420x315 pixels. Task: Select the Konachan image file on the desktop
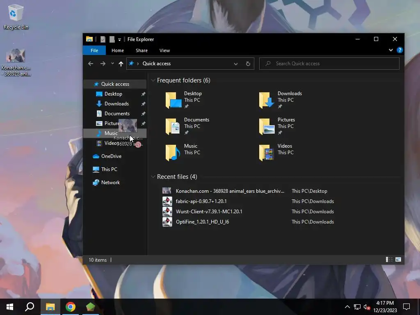click(x=16, y=62)
